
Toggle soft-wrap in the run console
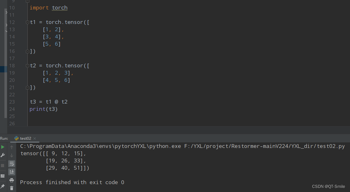click(12, 164)
